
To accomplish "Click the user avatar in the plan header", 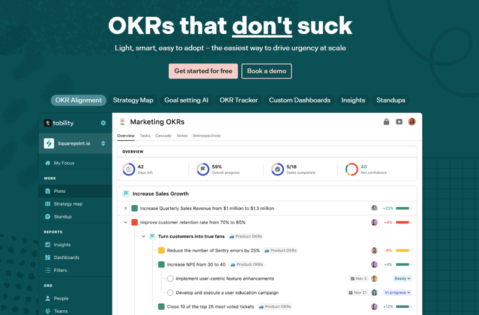I will [412, 122].
